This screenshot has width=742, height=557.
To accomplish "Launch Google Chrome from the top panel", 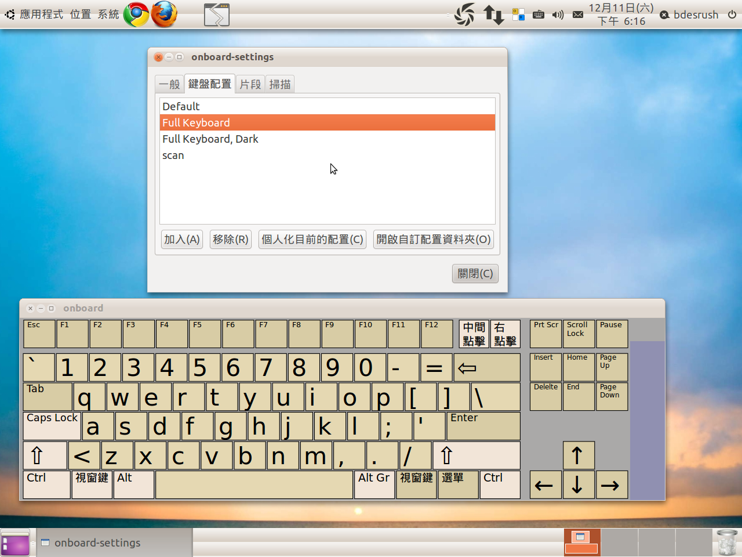I will pyautogui.click(x=137, y=15).
